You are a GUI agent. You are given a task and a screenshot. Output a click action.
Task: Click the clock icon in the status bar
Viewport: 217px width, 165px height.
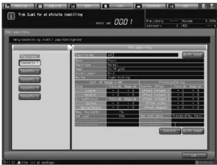click(4, 162)
